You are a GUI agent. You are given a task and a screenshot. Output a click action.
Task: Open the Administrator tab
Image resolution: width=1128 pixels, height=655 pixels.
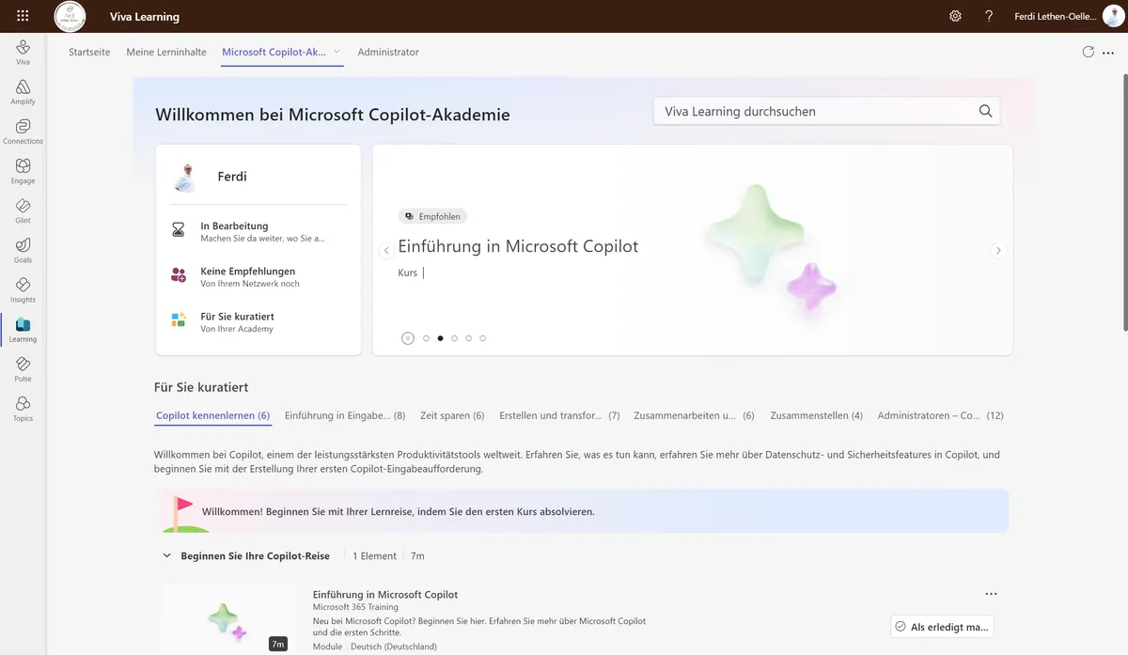388,52
